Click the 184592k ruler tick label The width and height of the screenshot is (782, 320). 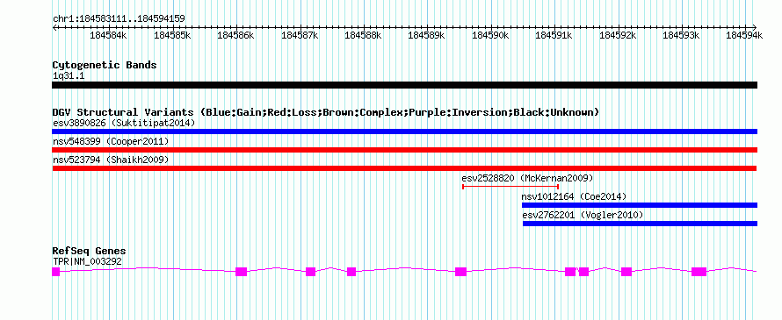coord(618,35)
